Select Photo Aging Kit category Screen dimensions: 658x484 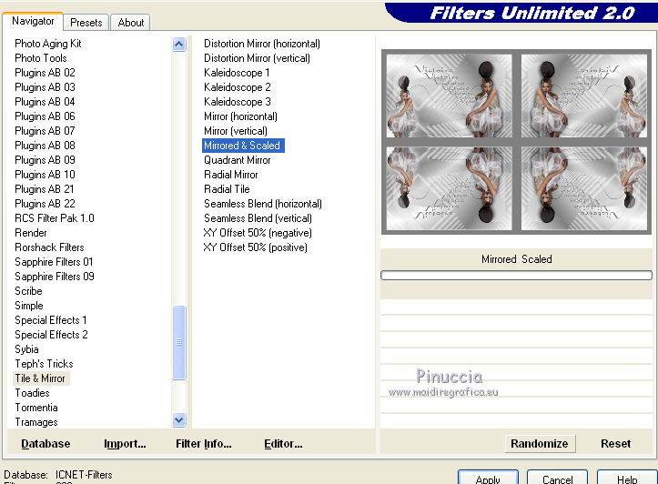point(48,44)
